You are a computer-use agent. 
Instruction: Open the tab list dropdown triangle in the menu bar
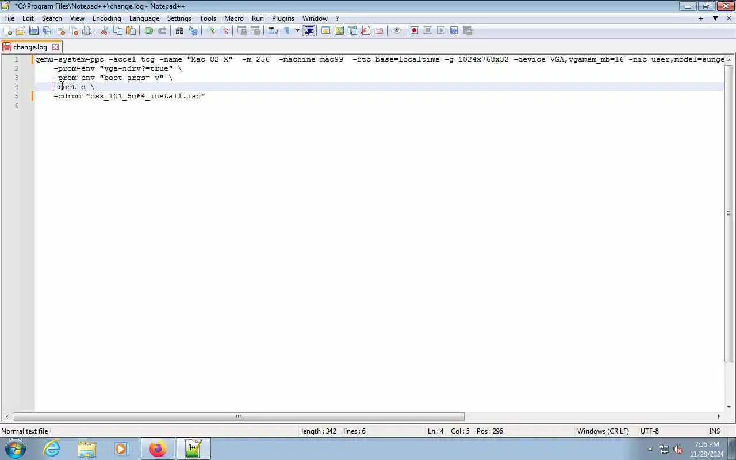[715, 18]
